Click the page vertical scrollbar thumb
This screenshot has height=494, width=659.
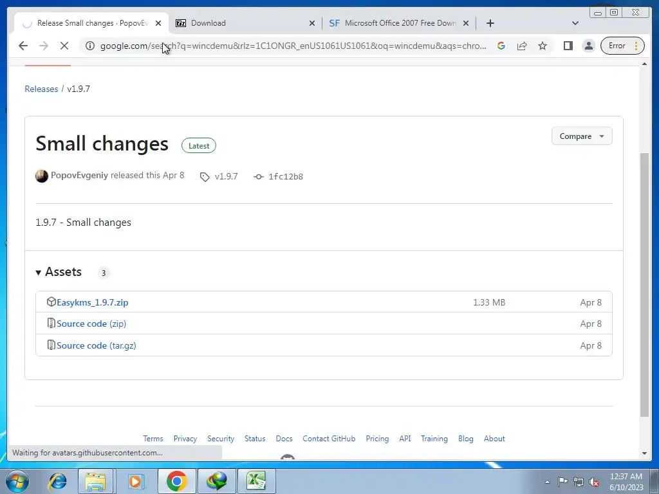pos(644,285)
